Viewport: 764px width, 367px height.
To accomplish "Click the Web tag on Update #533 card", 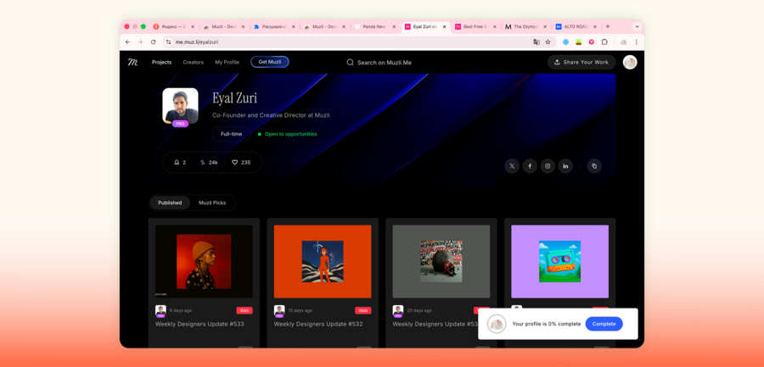I will 244,310.
